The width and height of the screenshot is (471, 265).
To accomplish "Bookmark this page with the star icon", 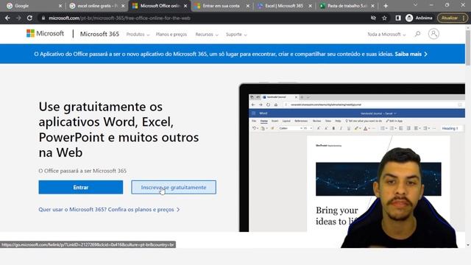I will 384,18.
